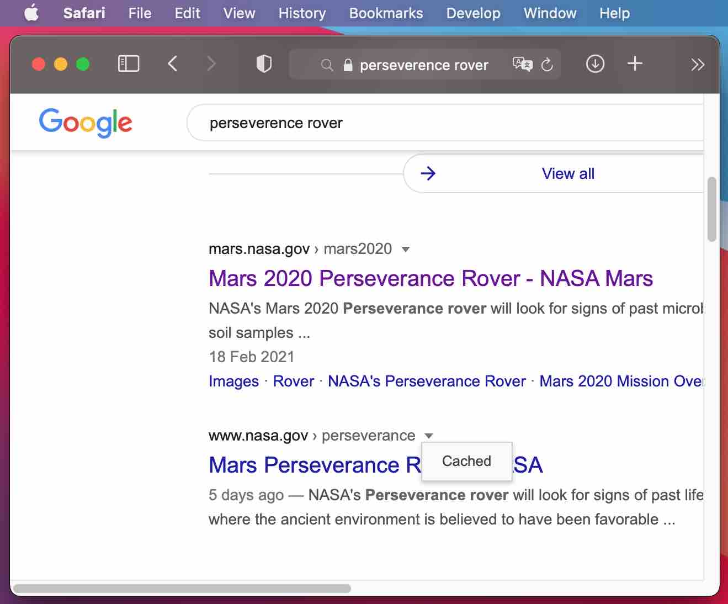Open a new tab with plus button
The image size is (728, 604).
point(635,64)
